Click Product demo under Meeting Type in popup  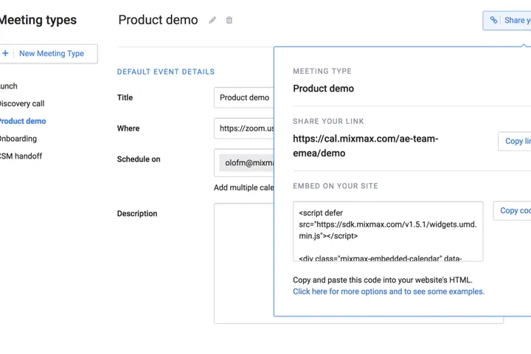[x=324, y=88]
